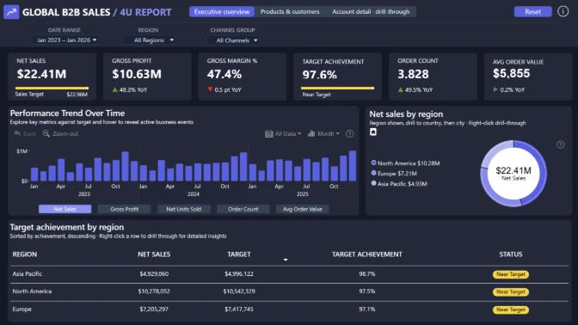The image size is (578, 325).
Task: Click North America $10.28M legend entry
Action: click(x=405, y=162)
